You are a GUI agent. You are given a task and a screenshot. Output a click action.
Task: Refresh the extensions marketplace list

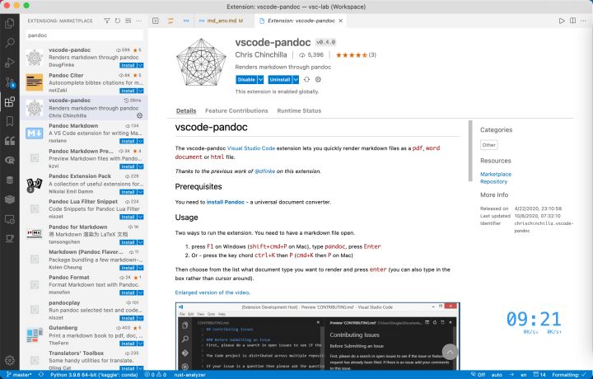click(118, 21)
